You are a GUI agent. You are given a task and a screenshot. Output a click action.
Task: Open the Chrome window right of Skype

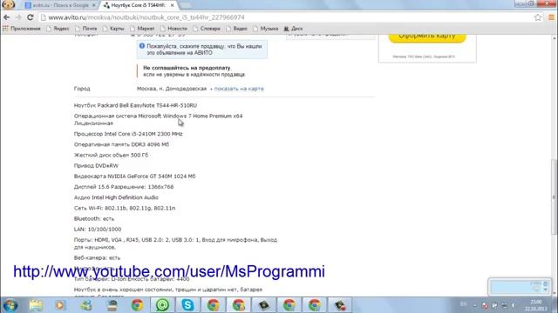click(213, 305)
